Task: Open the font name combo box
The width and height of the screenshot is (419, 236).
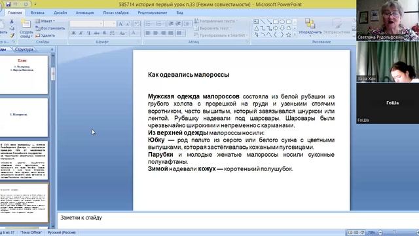Action: click(x=86, y=24)
